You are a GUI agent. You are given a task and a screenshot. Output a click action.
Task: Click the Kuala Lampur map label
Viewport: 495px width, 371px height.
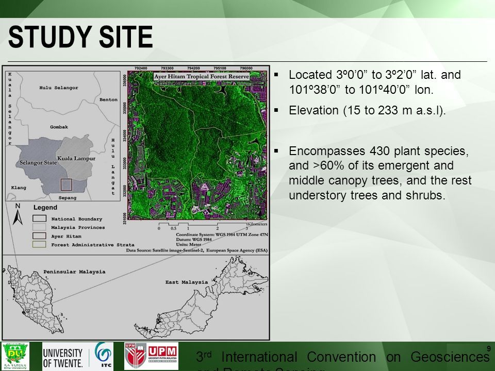76,158
